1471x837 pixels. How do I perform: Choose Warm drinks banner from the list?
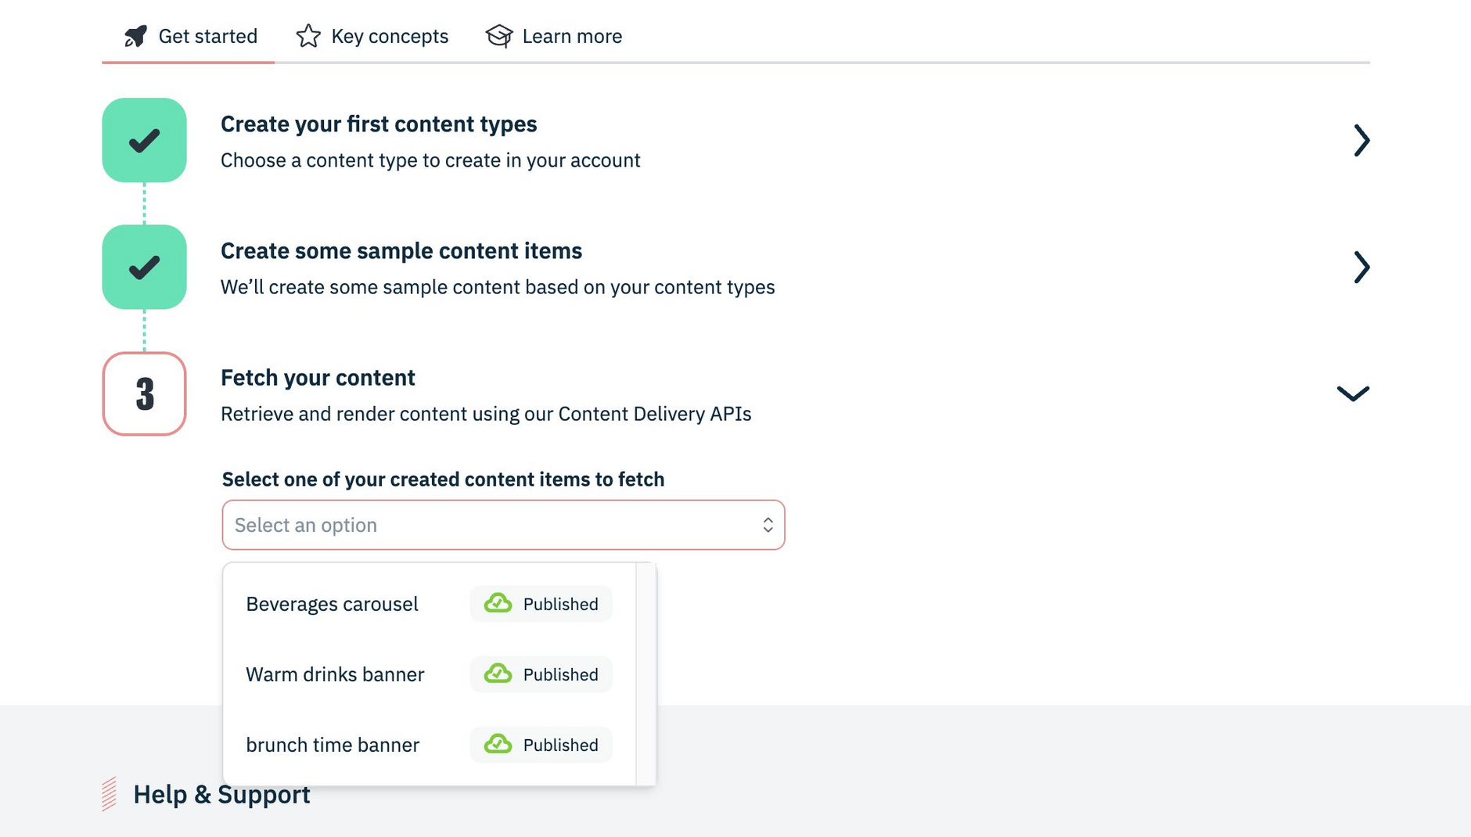tap(335, 674)
